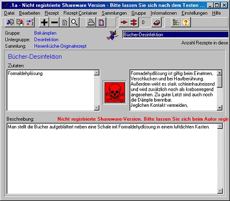The image size is (230, 201).
Task: Click the Zutaten list scroll-up arrow
Action: click(97, 73)
